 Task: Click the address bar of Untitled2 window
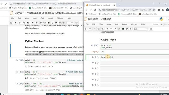click(x=124, y=10)
